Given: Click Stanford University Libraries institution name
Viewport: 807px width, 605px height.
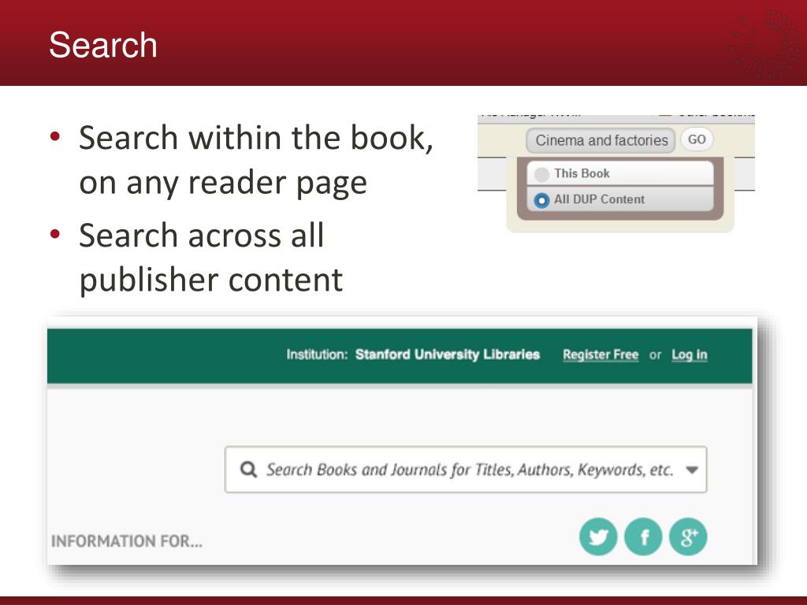Looking at the screenshot, I should click(448, 354).
